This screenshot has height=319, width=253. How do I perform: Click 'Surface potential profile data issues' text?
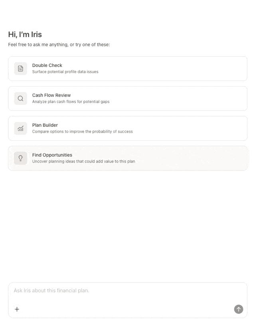pos(65,72)
